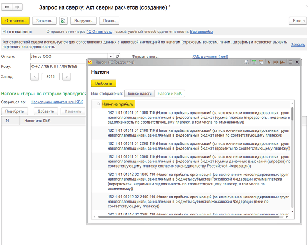Open the calculator icon in Налоги dialog
Screen dimensions: 308x245
tap(255, 62)
